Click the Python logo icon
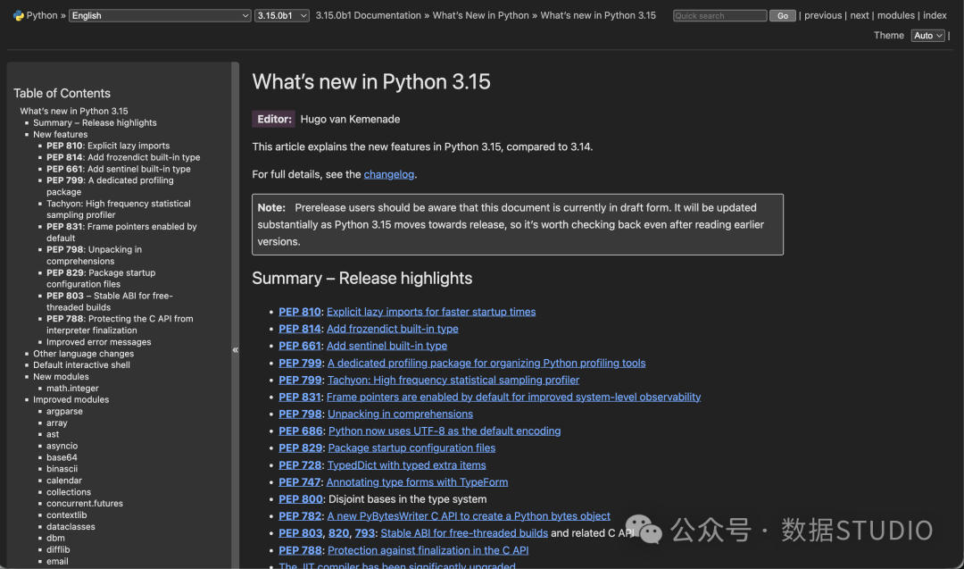Screen dimensions: 964x569 [x=19, y=15]
